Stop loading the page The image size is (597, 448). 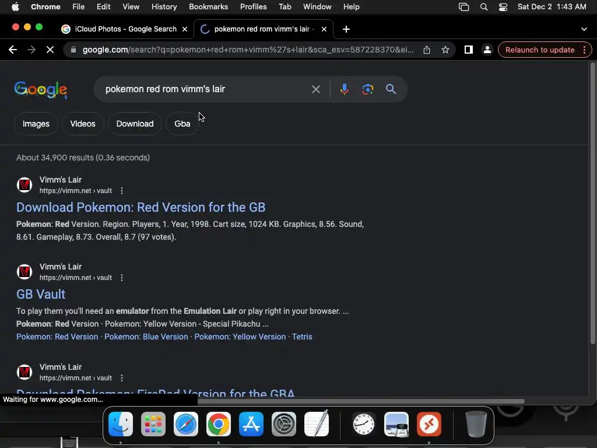point(50,50)
